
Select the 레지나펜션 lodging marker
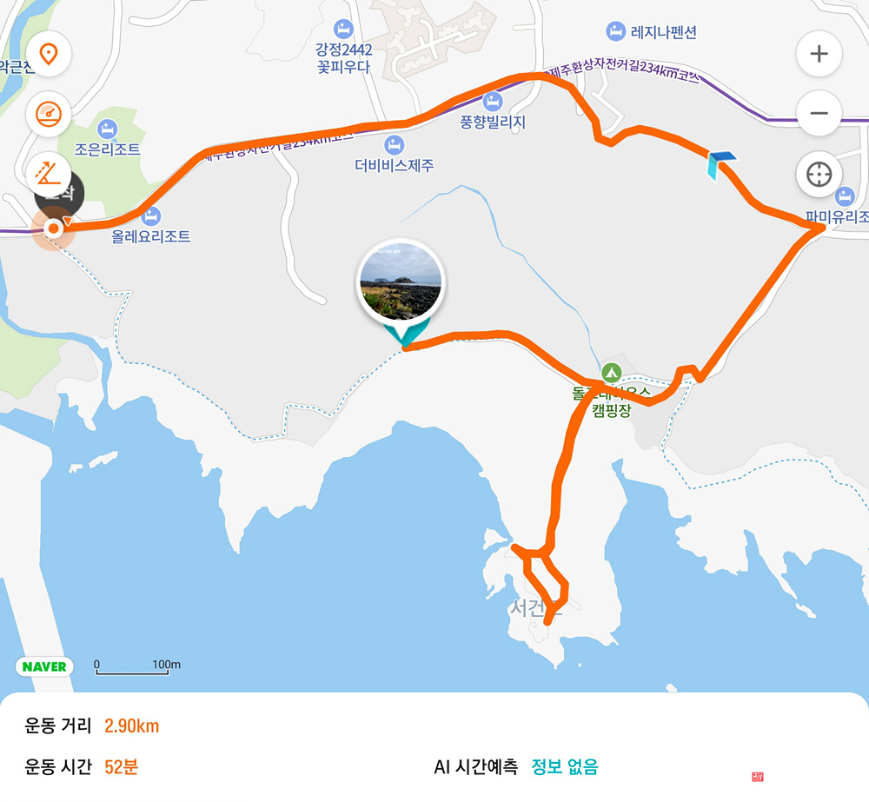(x=616, y=31)
